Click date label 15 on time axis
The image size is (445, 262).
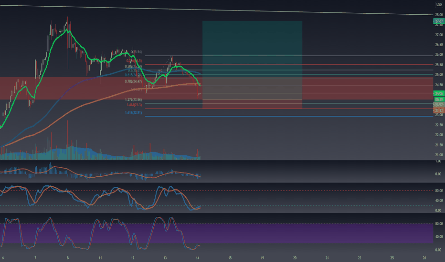[x=230, y=258]
